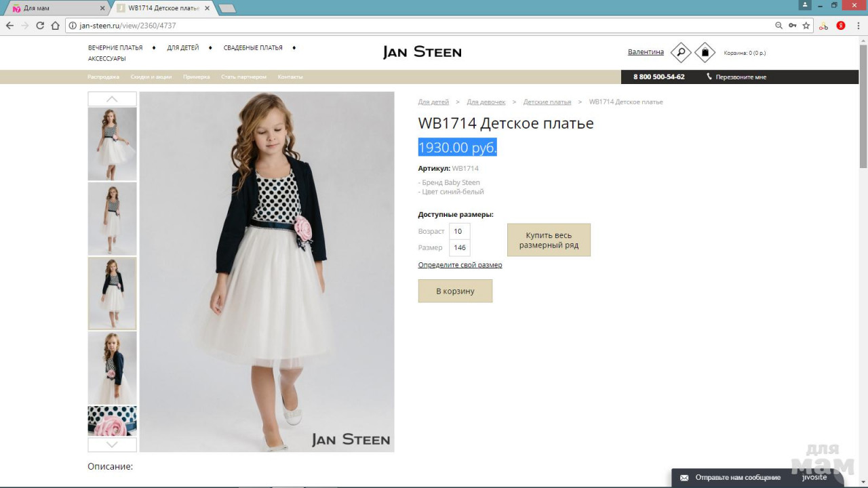Click Купить весь размерный ряд button
The image size is (868, 488).
point(549,240)
